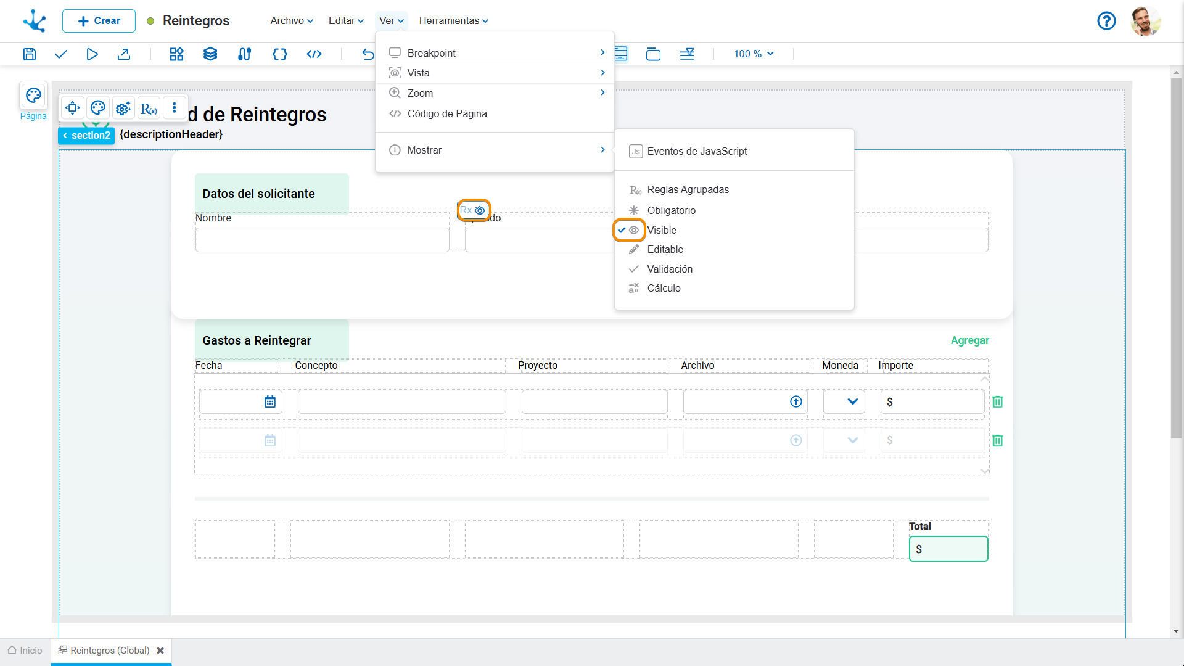1184x666 pixels.
Task: Click the first row Proyecto input
Action: (x=594, y=402)
